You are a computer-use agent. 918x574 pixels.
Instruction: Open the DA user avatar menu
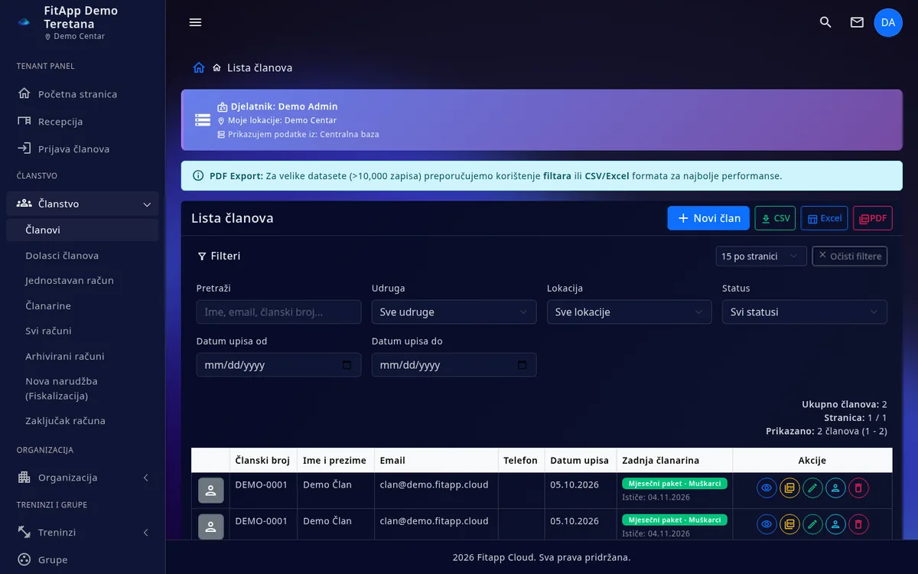point(888,22)
